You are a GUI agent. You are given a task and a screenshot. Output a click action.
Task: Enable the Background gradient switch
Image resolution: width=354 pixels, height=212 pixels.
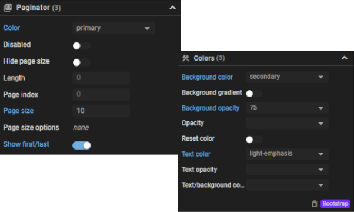[x=254, y=94]
